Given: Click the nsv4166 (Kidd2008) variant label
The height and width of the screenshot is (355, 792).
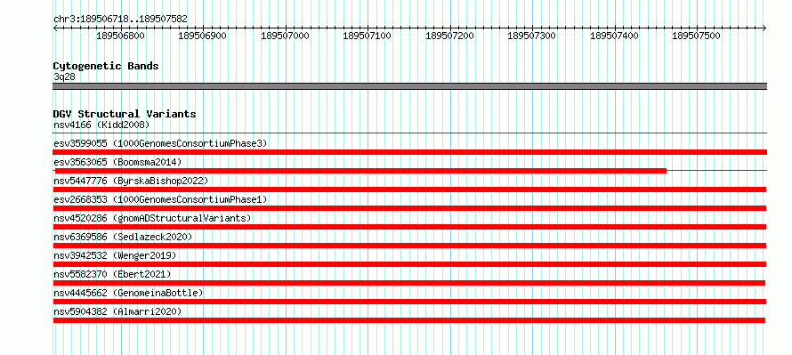Looking at the screenshot, I should click(101, 125).
